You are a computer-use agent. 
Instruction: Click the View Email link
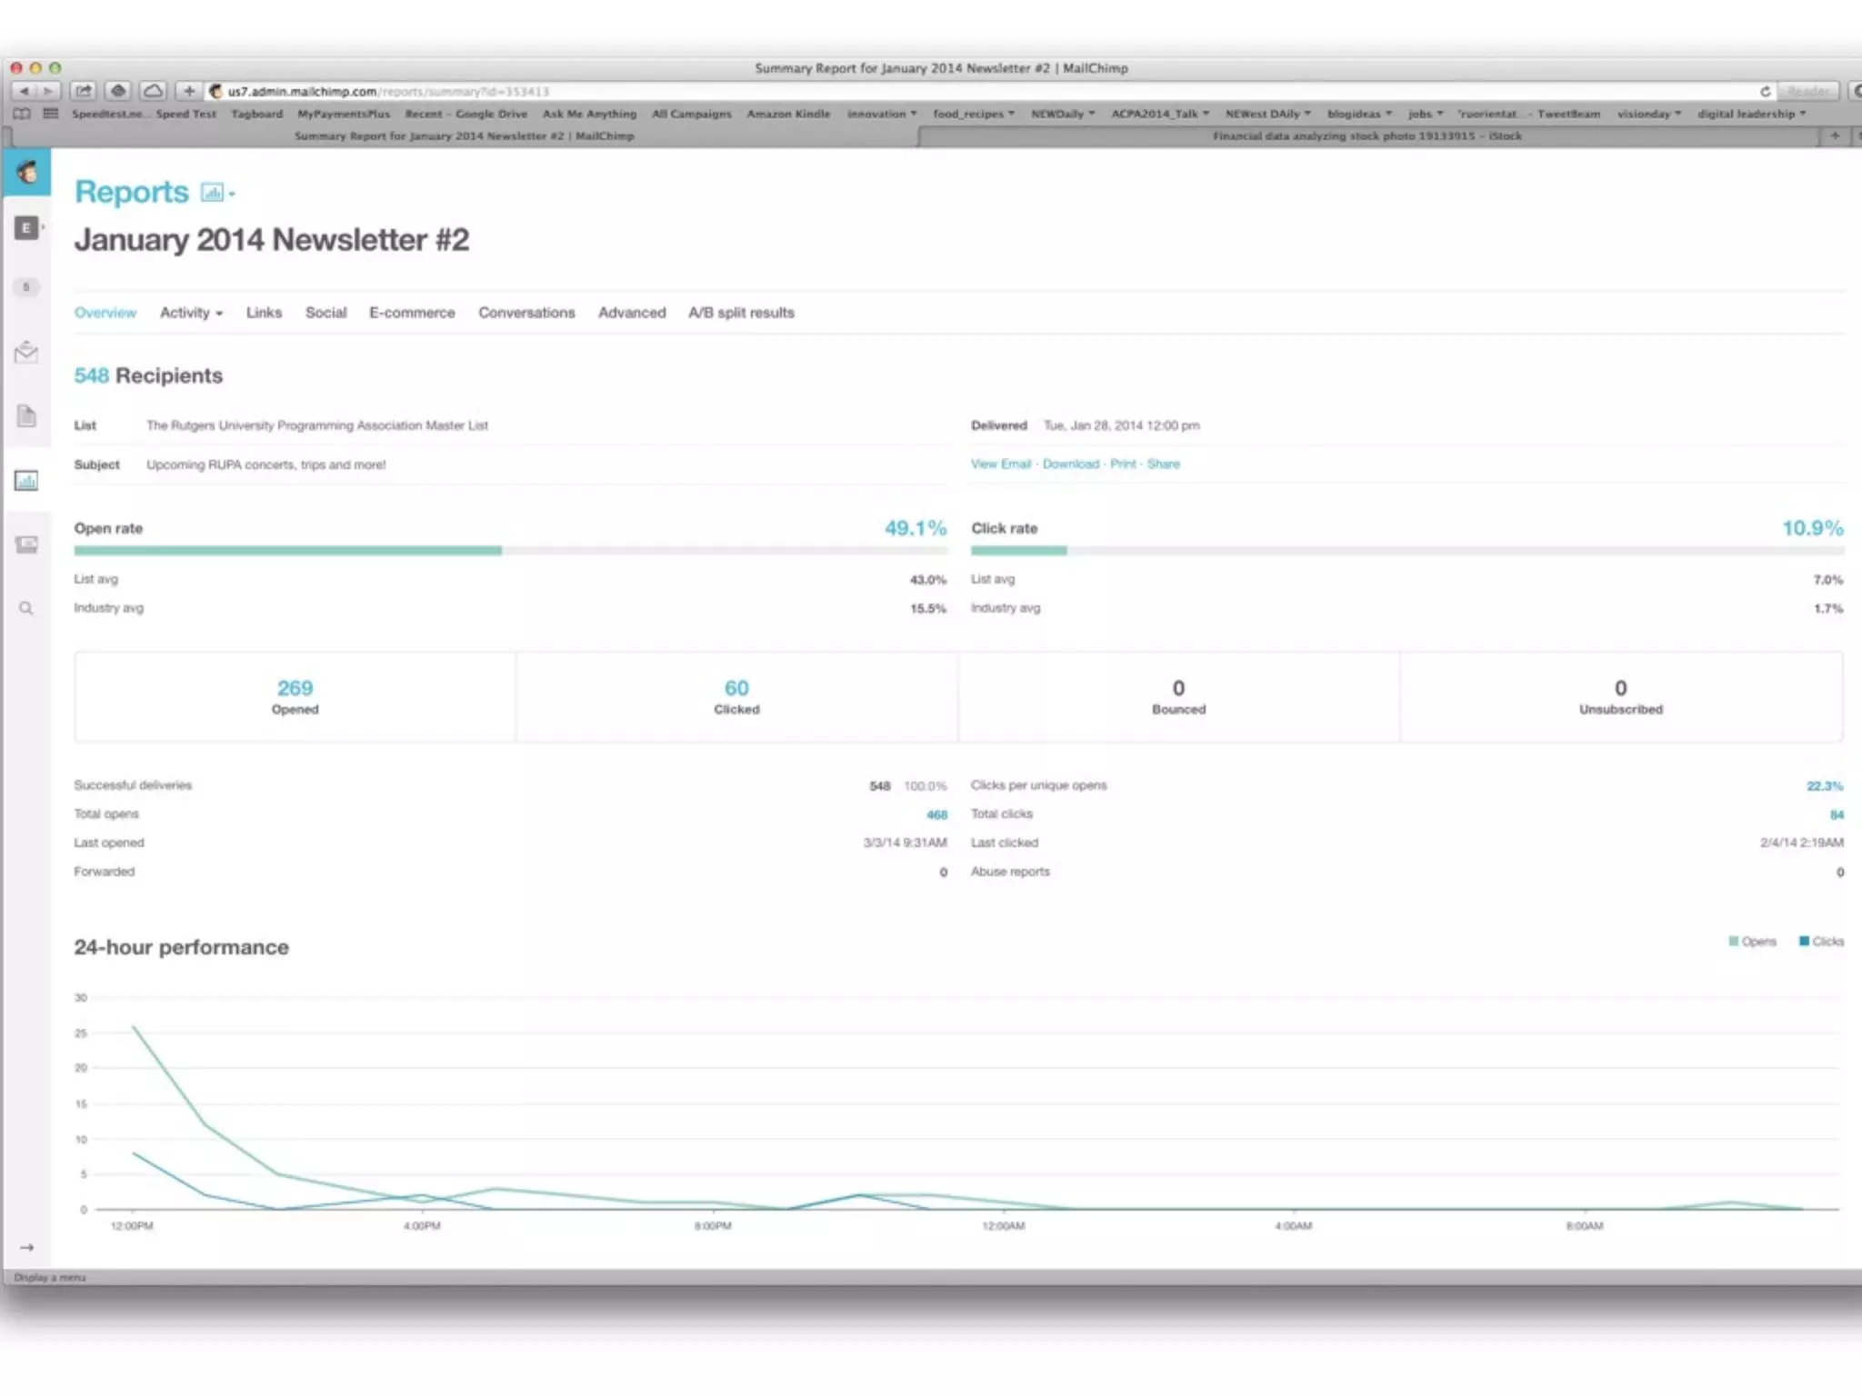[1000, 464]
